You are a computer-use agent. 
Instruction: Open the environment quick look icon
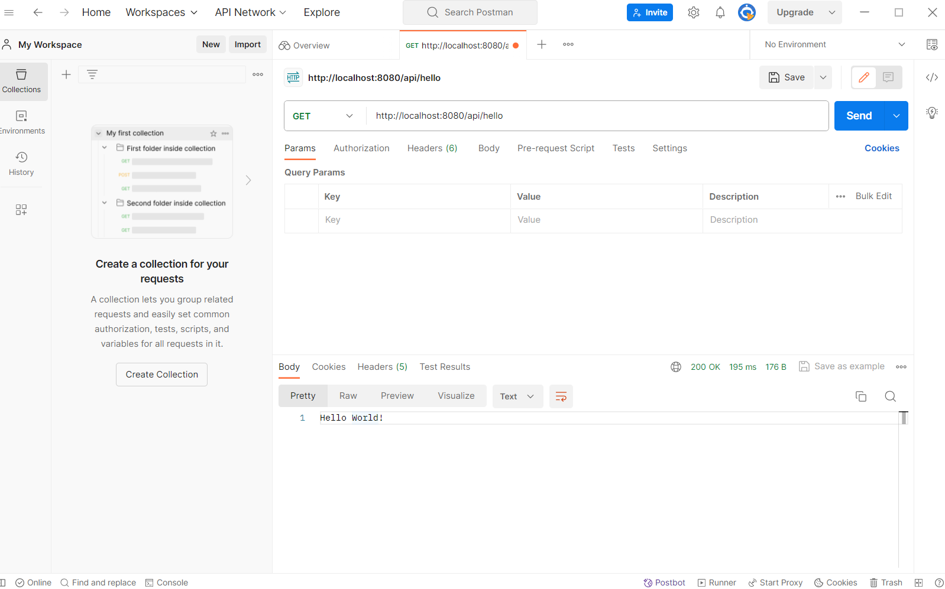point(932,44)
